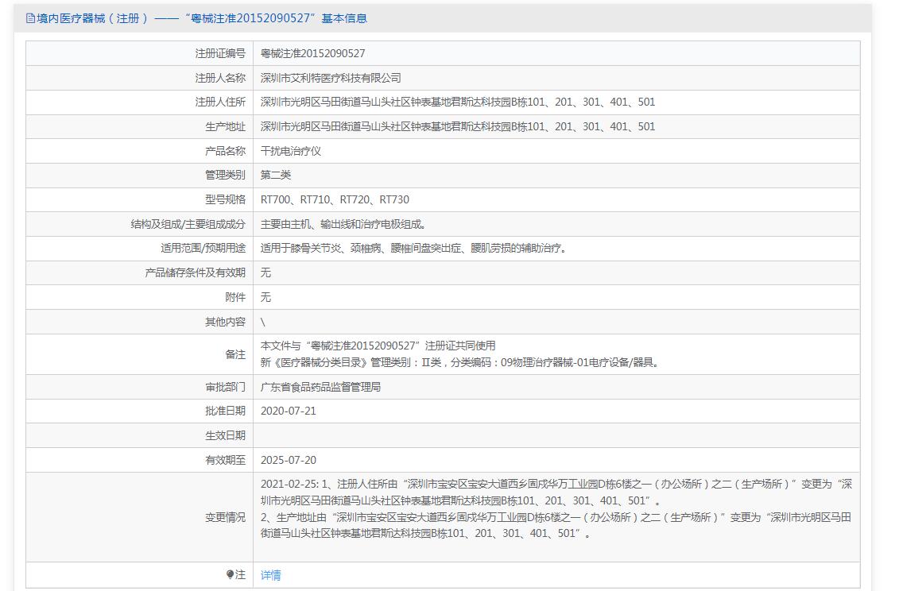Click the 产品名称 label
The height and width of the screenshot is (591, 899).
(225, 151)
